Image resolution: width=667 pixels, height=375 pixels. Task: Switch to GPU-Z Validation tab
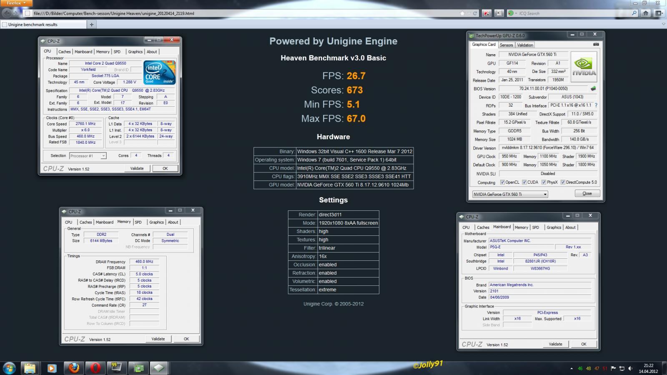click(x=525, y=45)
